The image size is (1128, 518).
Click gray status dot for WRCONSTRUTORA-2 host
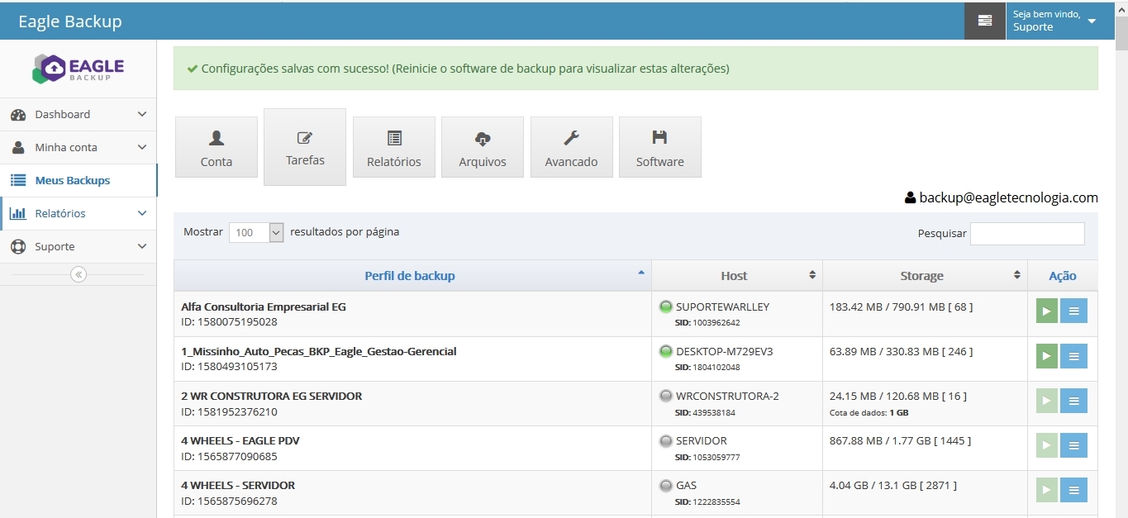(665, 396)
